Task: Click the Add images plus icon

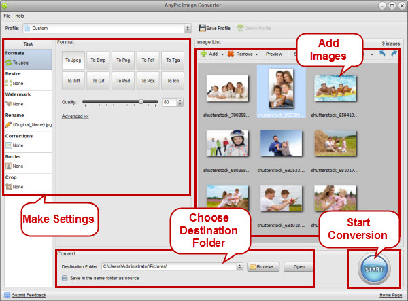Action: (x=203, y=54)
